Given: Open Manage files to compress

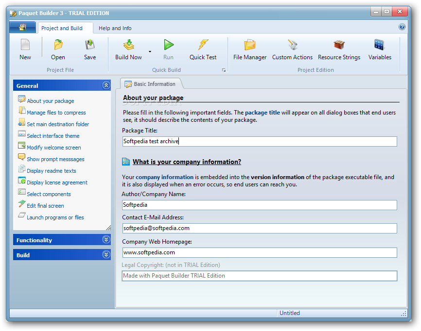Looking at the screenshot, I should pyautogui.click(x=56, y=113).
